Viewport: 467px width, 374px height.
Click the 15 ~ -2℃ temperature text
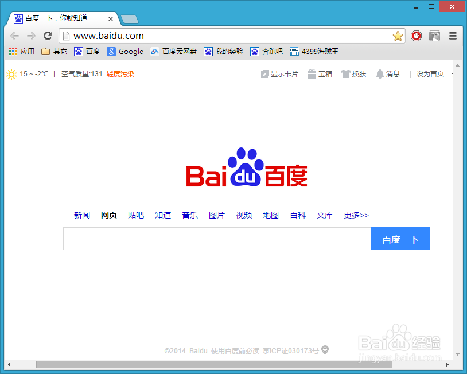[34, 74]
